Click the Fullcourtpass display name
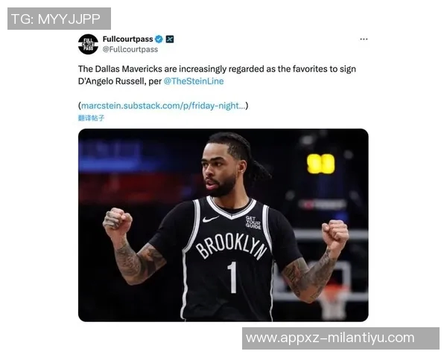Image resolution: width=447 pixels, height=357 pixels. [127, 39]
